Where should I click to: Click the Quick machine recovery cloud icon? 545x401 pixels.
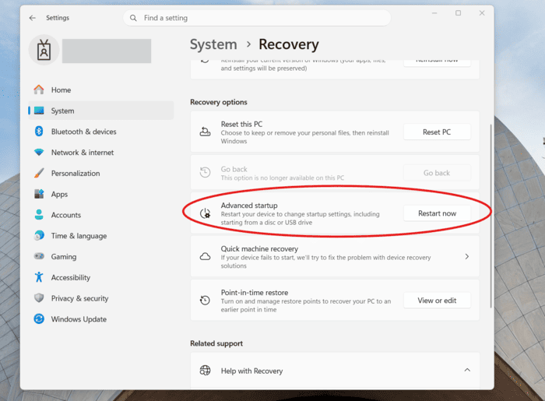(205, 257)
